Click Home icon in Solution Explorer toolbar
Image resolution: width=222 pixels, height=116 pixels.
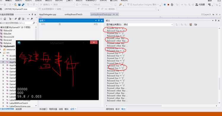(x=5, y=19)
